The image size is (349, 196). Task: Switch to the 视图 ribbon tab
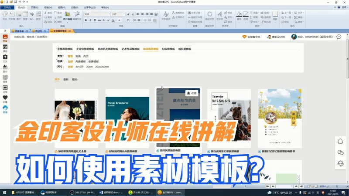click(x=62, y=7)
